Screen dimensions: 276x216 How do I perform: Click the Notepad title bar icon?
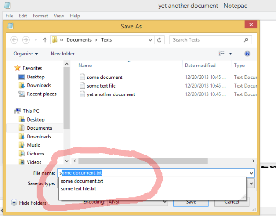(x=7, y=5)
